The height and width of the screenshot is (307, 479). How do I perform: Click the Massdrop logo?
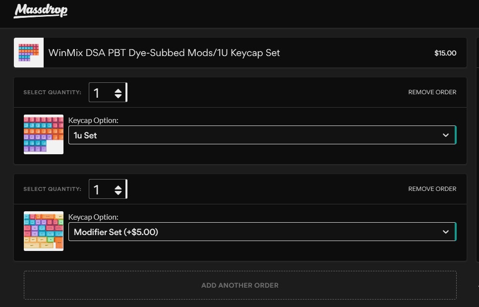point(41,10)
